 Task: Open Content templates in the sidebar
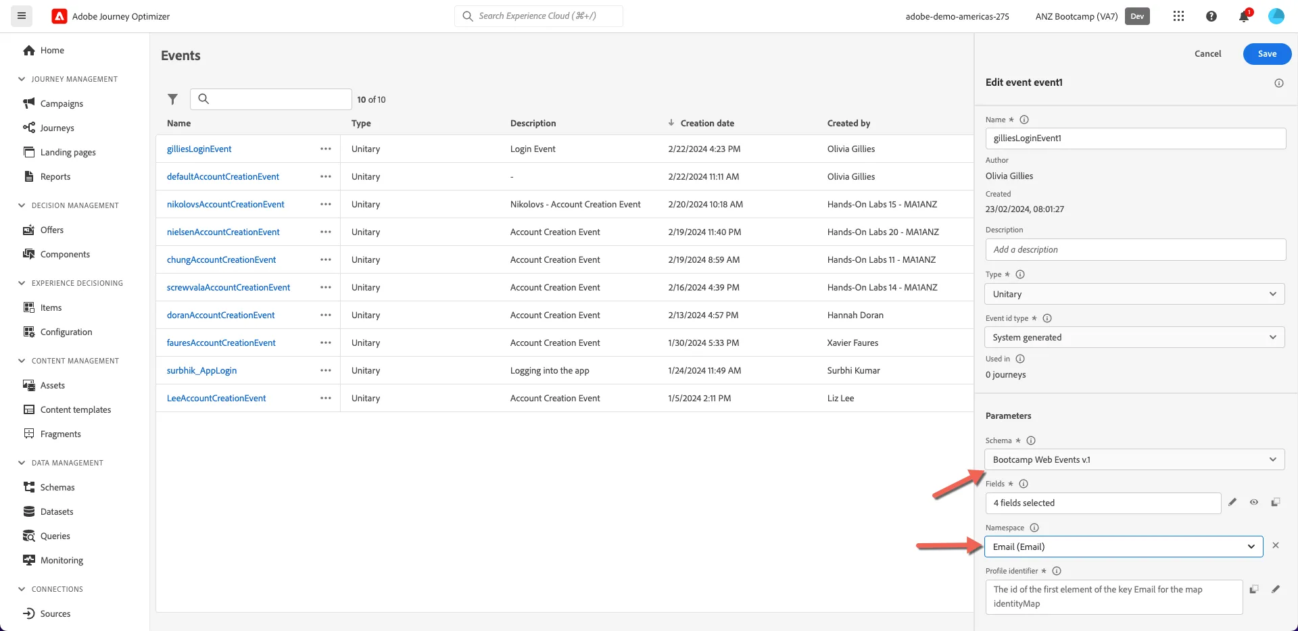pos(76,409)
